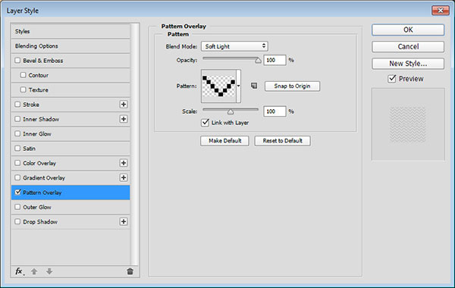
Task: Click the Scale value input field
Action: click(x=275, y=111)
